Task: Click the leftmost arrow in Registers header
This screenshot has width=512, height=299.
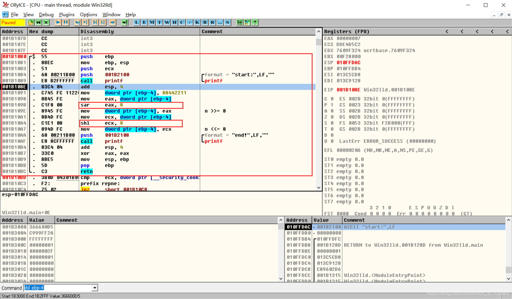Action: [447, 31]
